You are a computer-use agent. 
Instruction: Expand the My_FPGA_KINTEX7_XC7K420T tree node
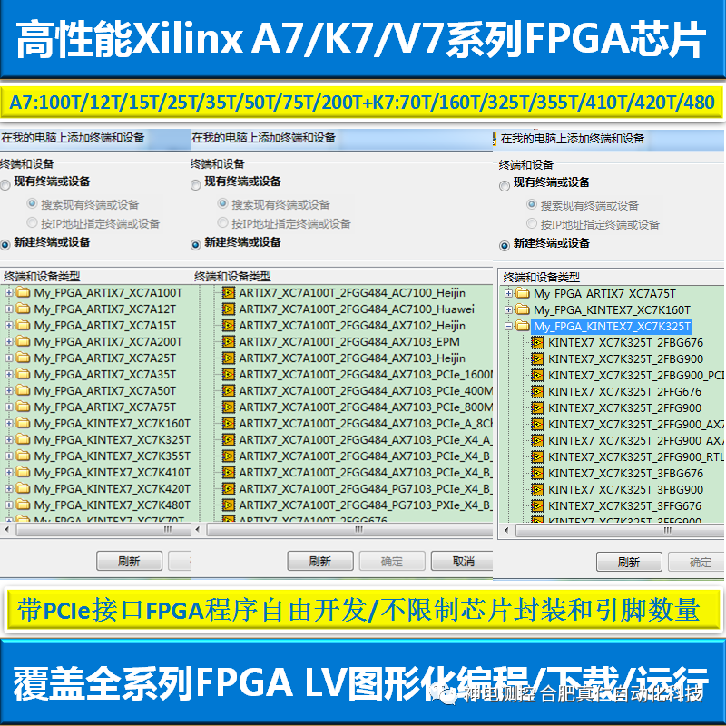9,488
